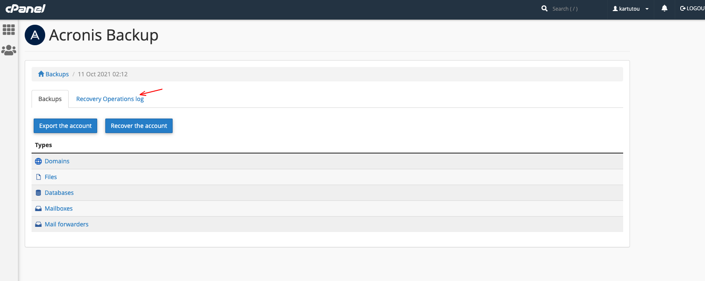Open the apps grid sidebar icon
Image resolution: width=705 pixels, height=281 pixels.
(9, 29)
